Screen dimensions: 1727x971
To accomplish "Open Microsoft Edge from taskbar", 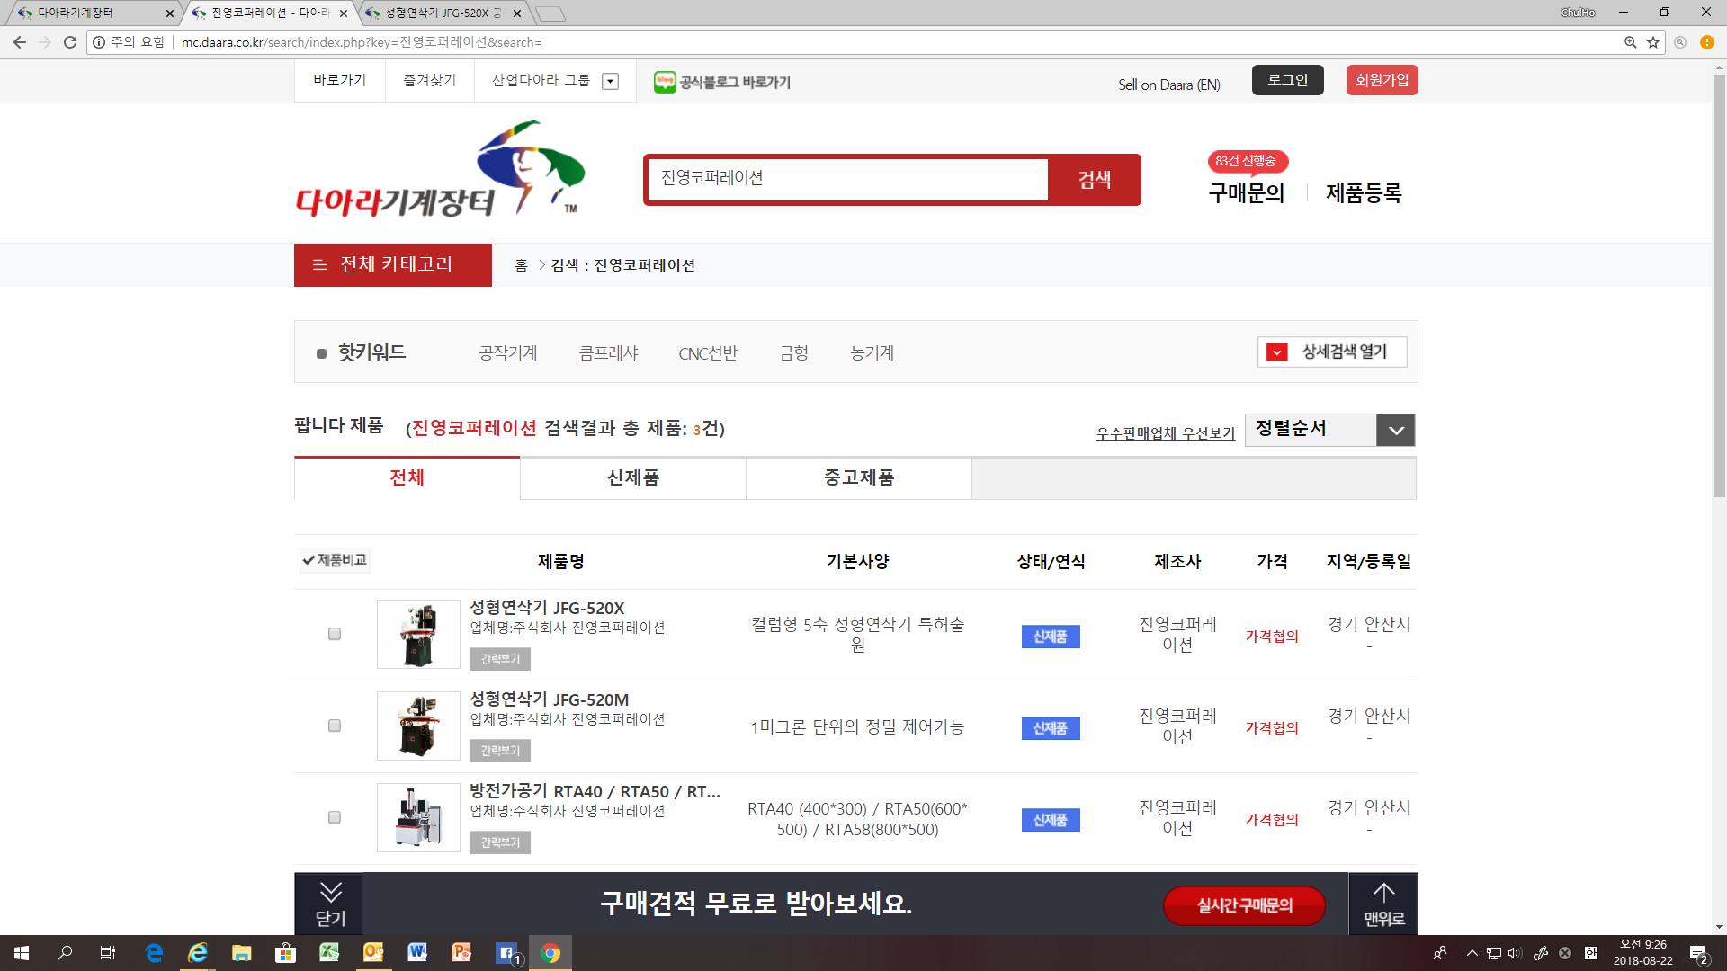I will tap(154, 953).
